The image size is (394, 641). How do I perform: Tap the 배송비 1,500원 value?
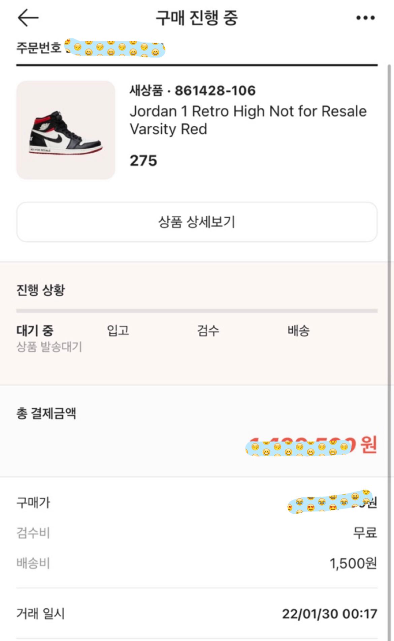pos(353,563)
